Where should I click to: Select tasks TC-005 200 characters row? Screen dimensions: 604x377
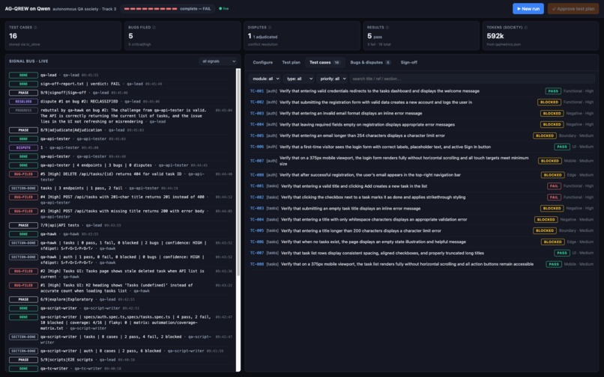tap(422, 231)
